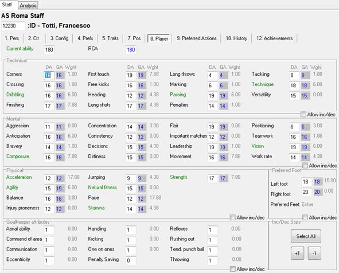Click the Jumping DA field

pos(131,178)
